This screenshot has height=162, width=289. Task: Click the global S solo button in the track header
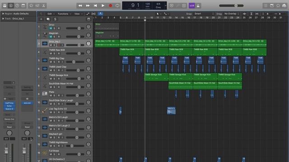[55, 19]
